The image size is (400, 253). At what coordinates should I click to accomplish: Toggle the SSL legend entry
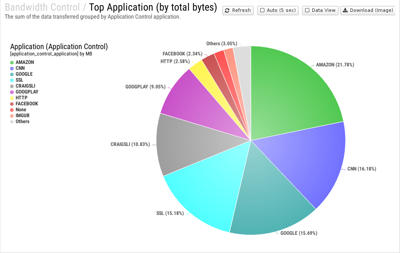[x=17, y=80]
